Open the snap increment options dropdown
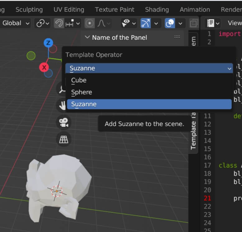 (x=73, y=23)
